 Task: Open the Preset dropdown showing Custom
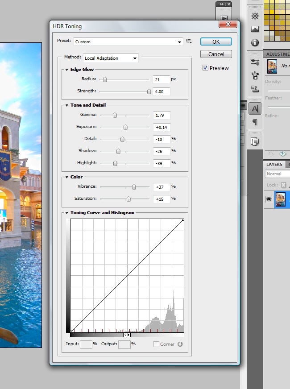(128, 41)
